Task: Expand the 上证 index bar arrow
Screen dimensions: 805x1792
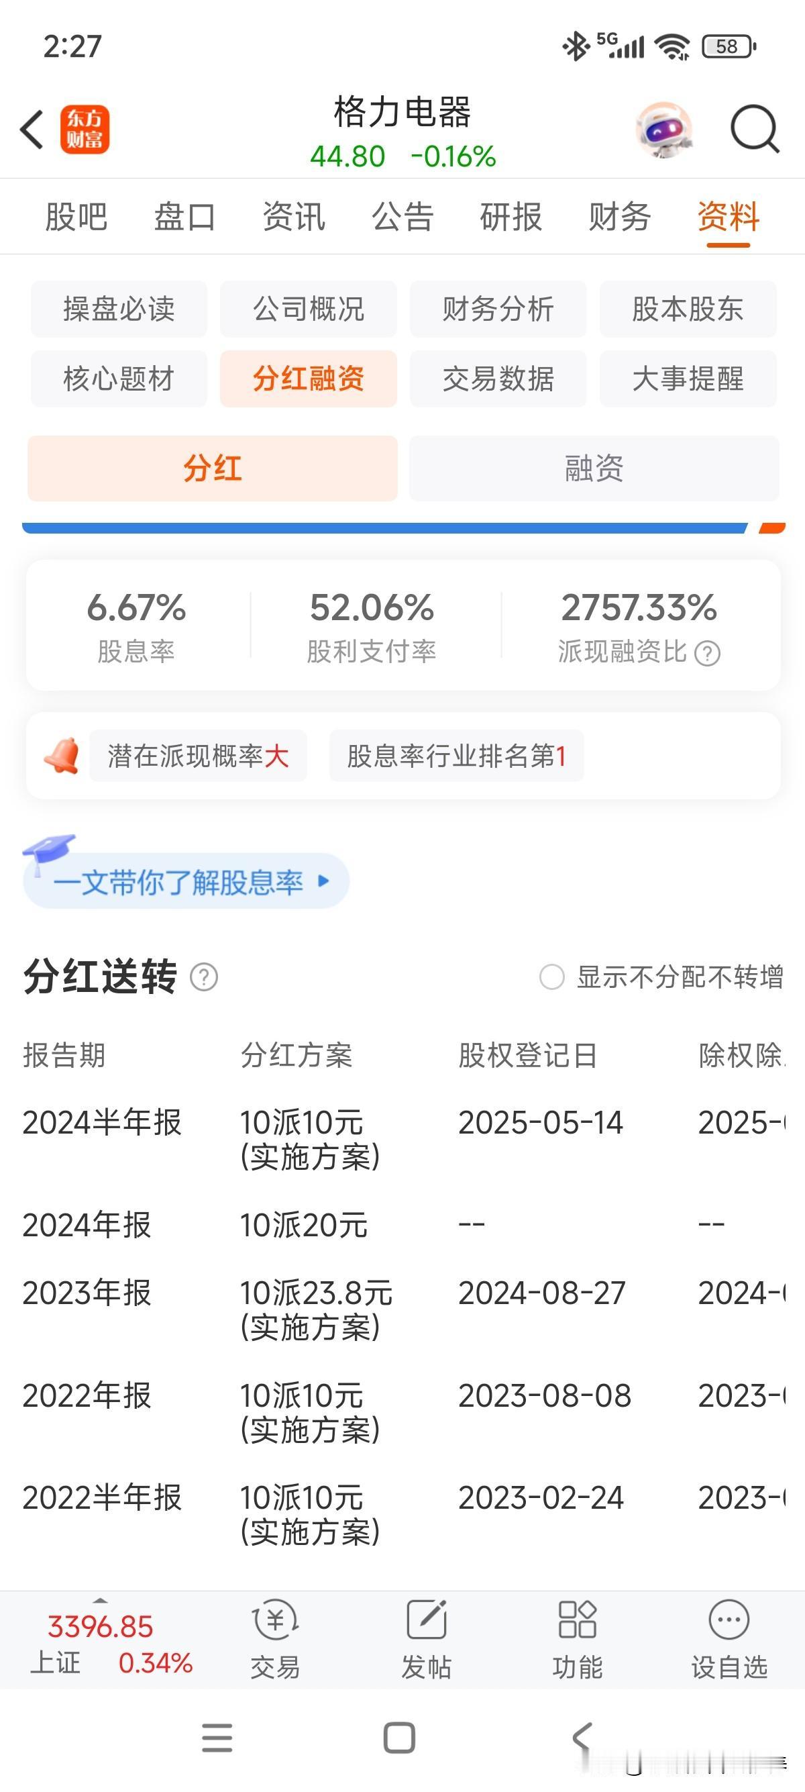Action: click(101, 1601)
